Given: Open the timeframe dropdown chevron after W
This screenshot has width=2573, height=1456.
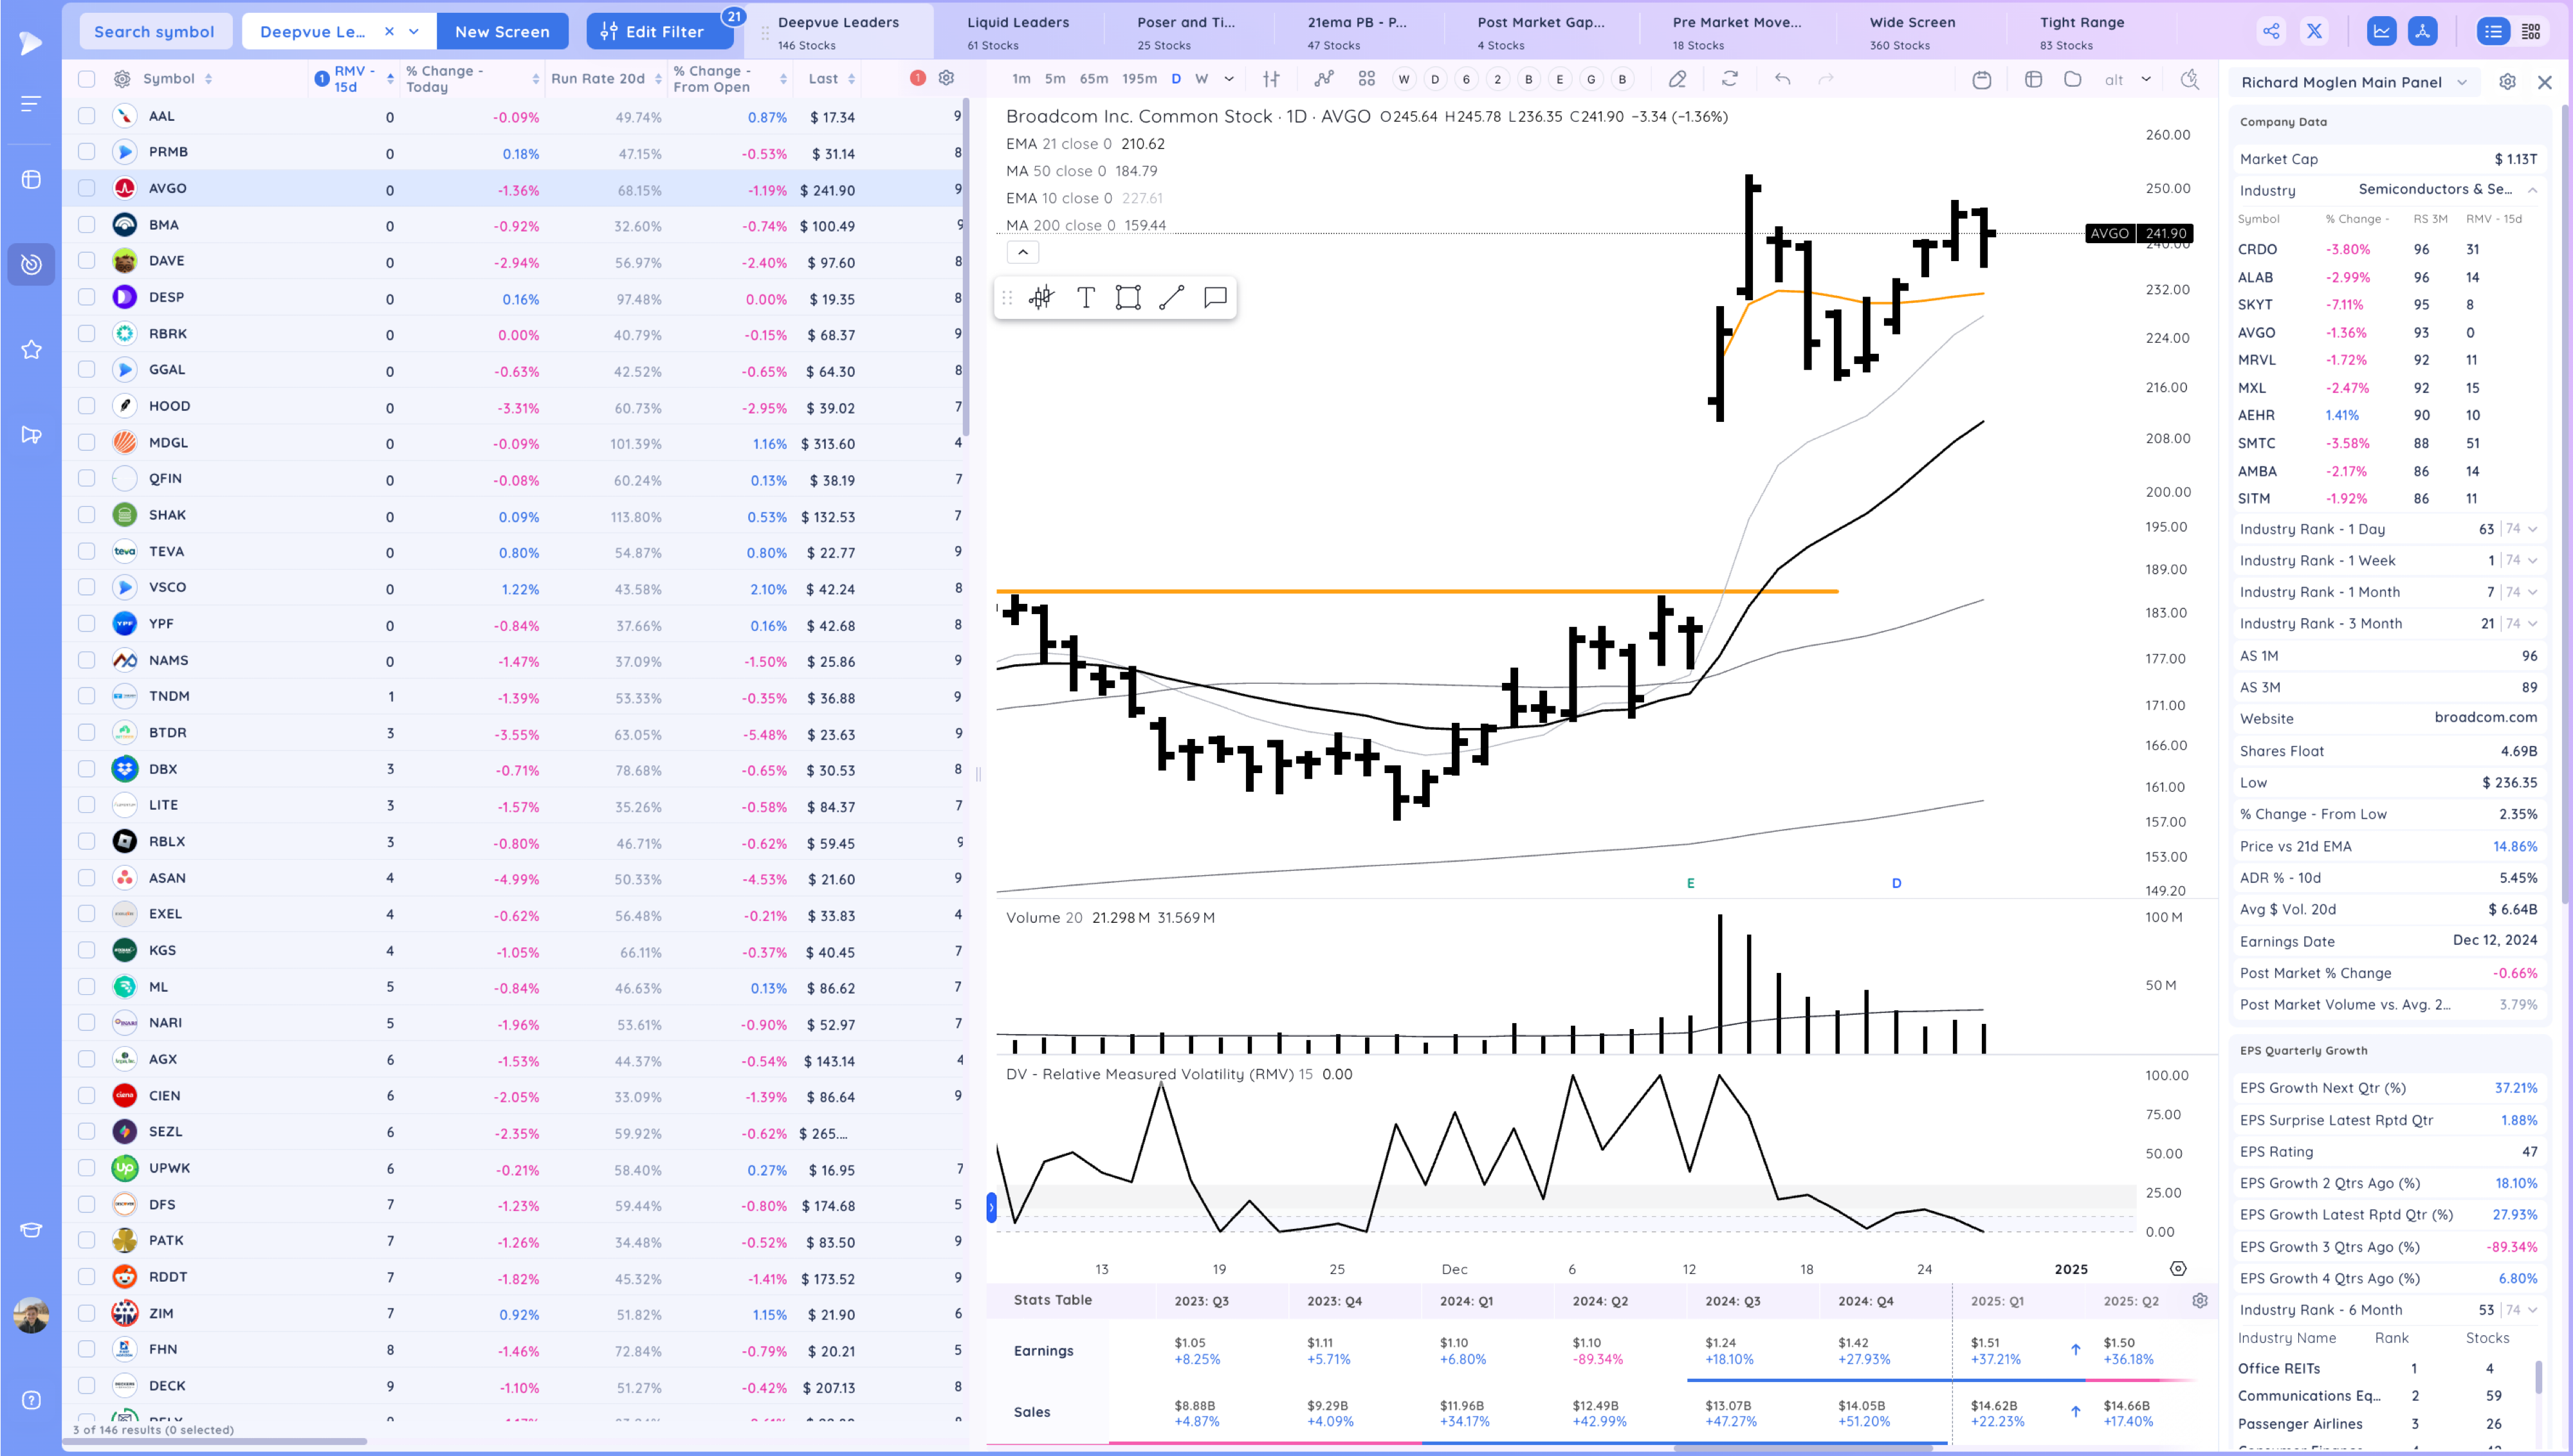Looking at the screenshot, I should point(1229,79).
